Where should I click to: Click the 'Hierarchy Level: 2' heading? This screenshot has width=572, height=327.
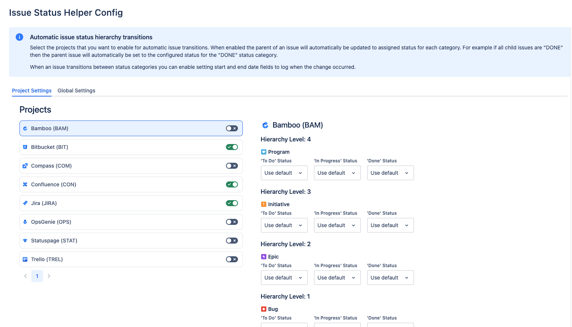(x=286, y=244)
